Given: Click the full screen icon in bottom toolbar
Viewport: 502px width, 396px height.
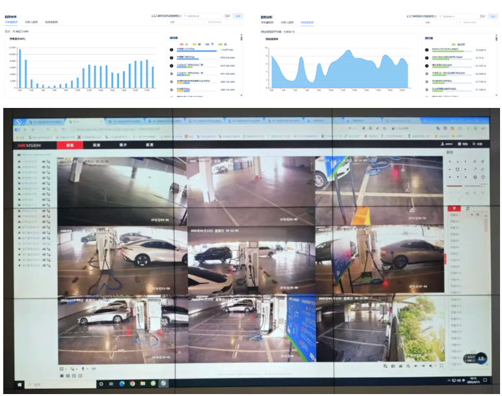Looking at the screenshot, I should pos(442,365).
